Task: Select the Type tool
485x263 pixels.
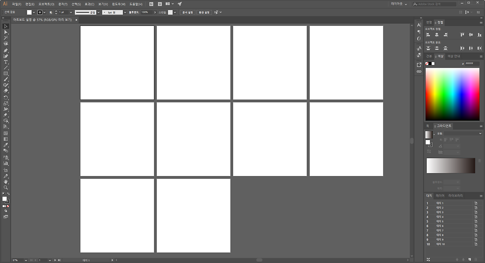Action: (x=6, y=62)
